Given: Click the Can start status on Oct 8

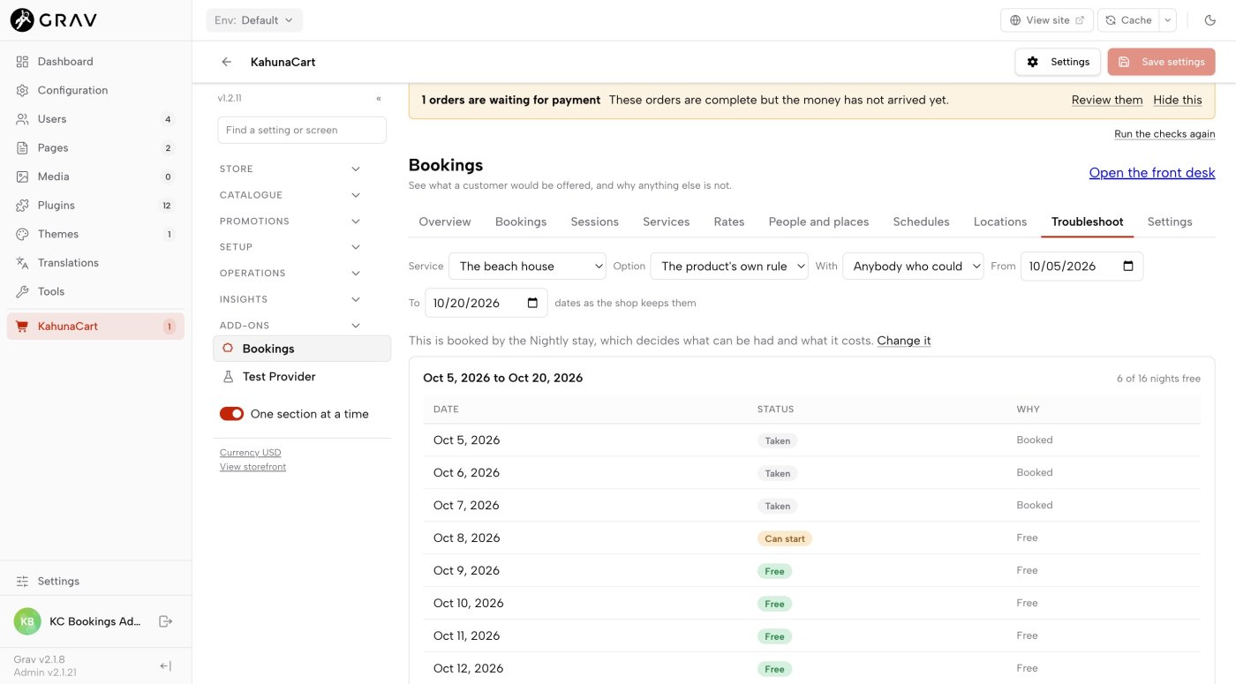Looking at the screenshot, I should click(x=785, y=538).
